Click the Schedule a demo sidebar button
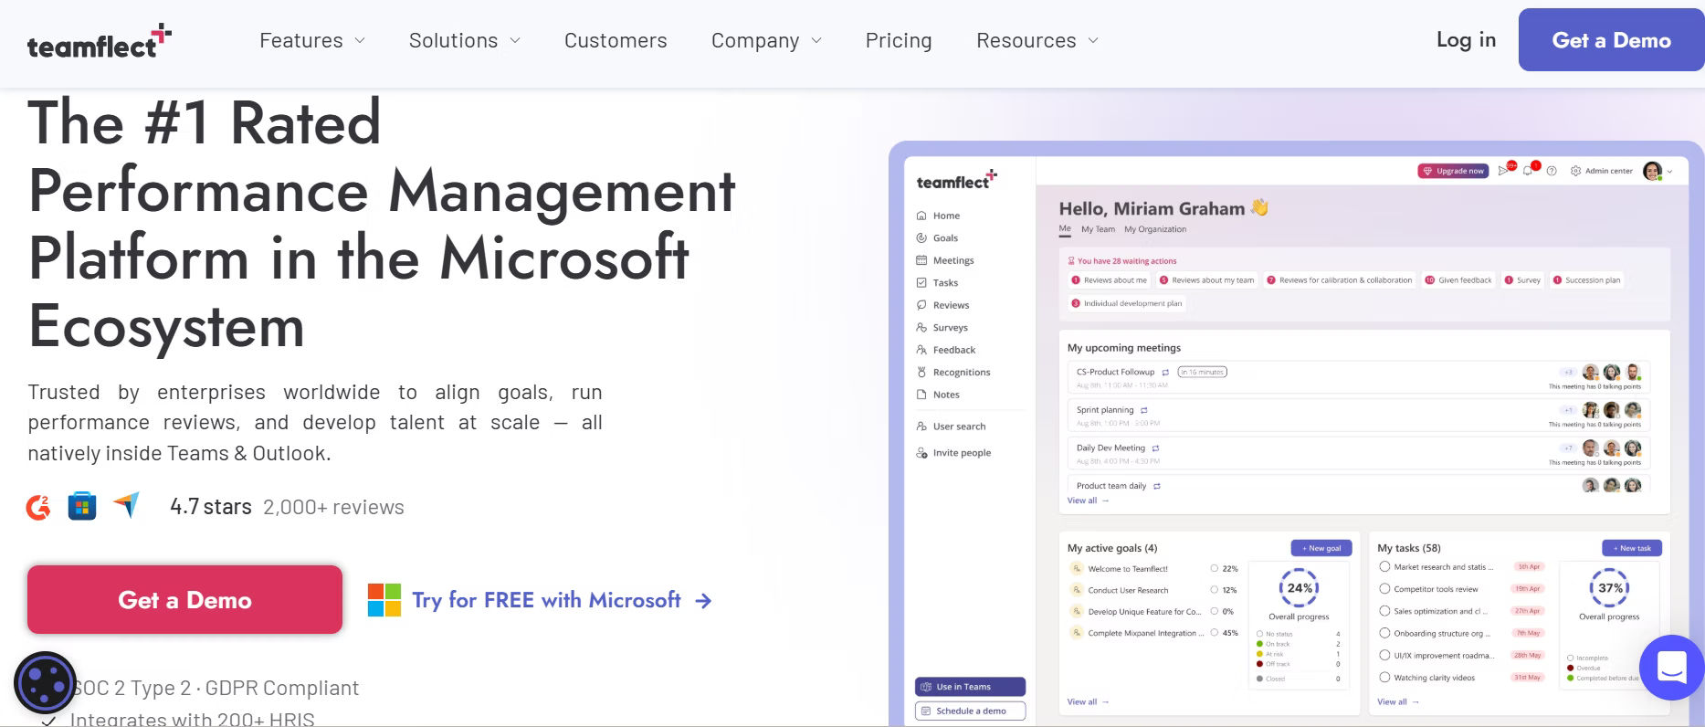This screenshot has width=1705, height=727. pyautogui.click(x=970, y=711)
